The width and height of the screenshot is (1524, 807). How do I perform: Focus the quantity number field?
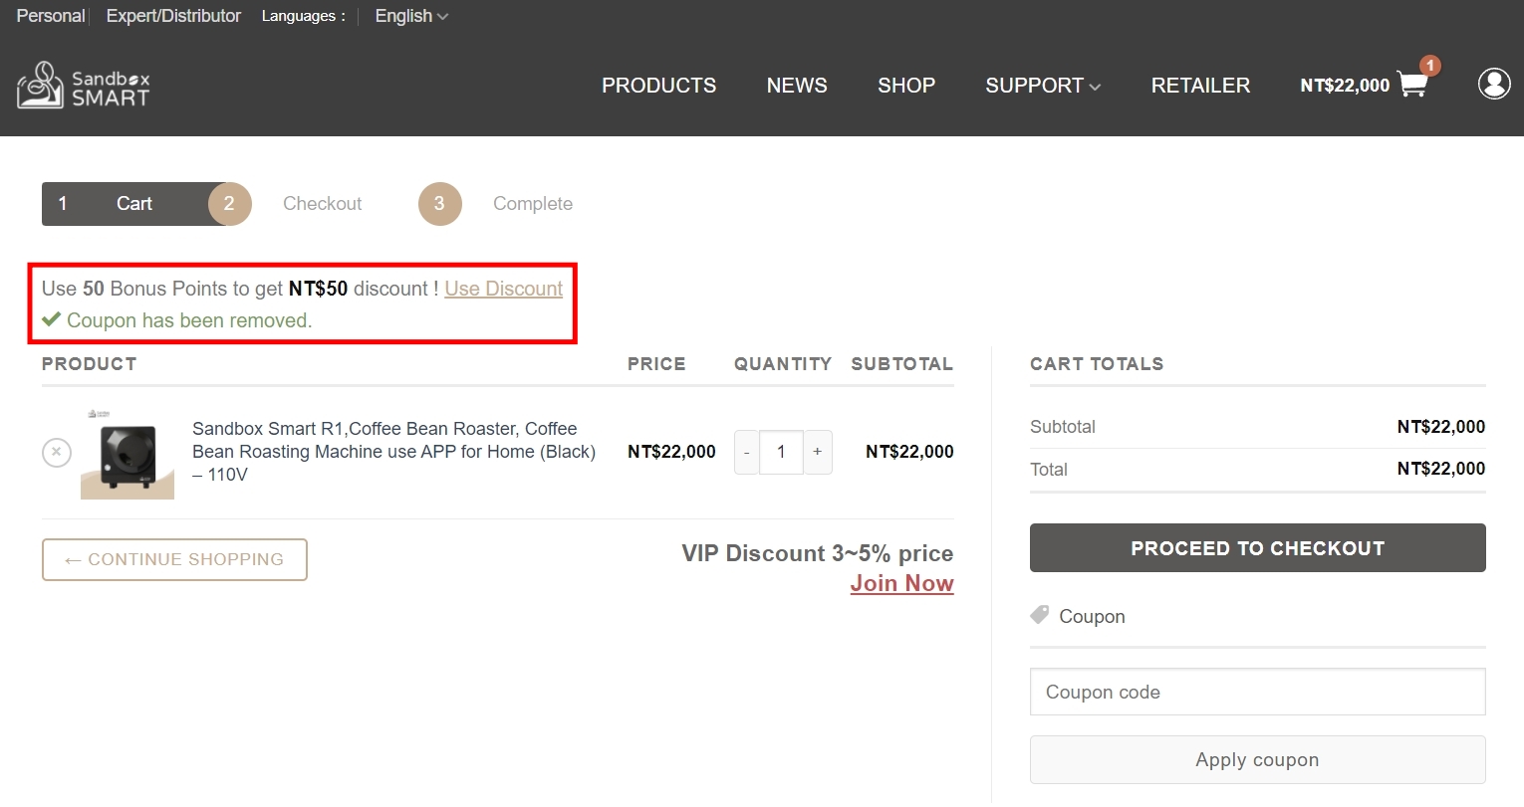781,452
